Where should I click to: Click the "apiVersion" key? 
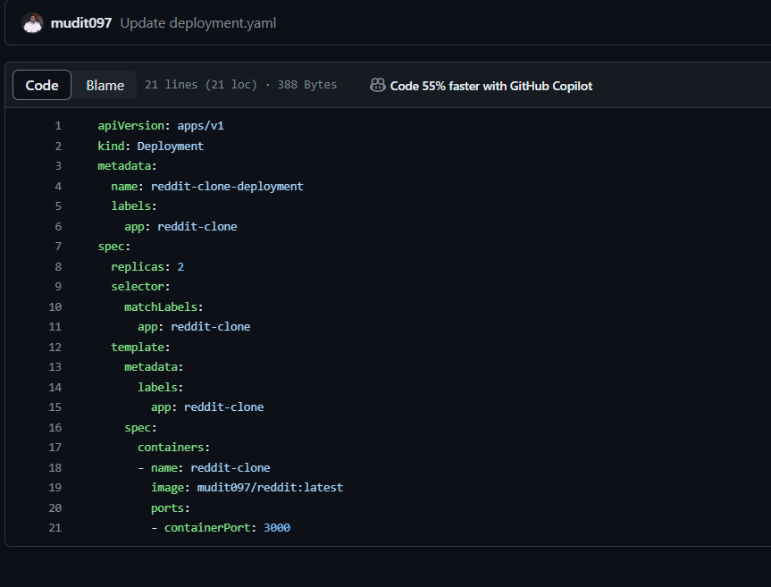coord(130,126)
